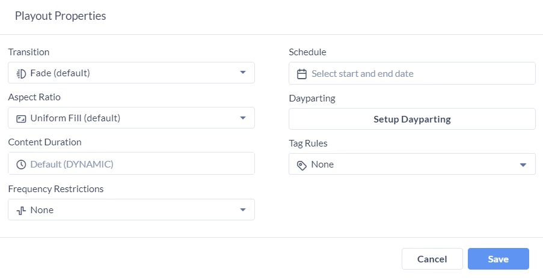543x278 pixels.
Task: Click the fade icon in Transition field
Action: pyautogui.click(x=22, y=74)
